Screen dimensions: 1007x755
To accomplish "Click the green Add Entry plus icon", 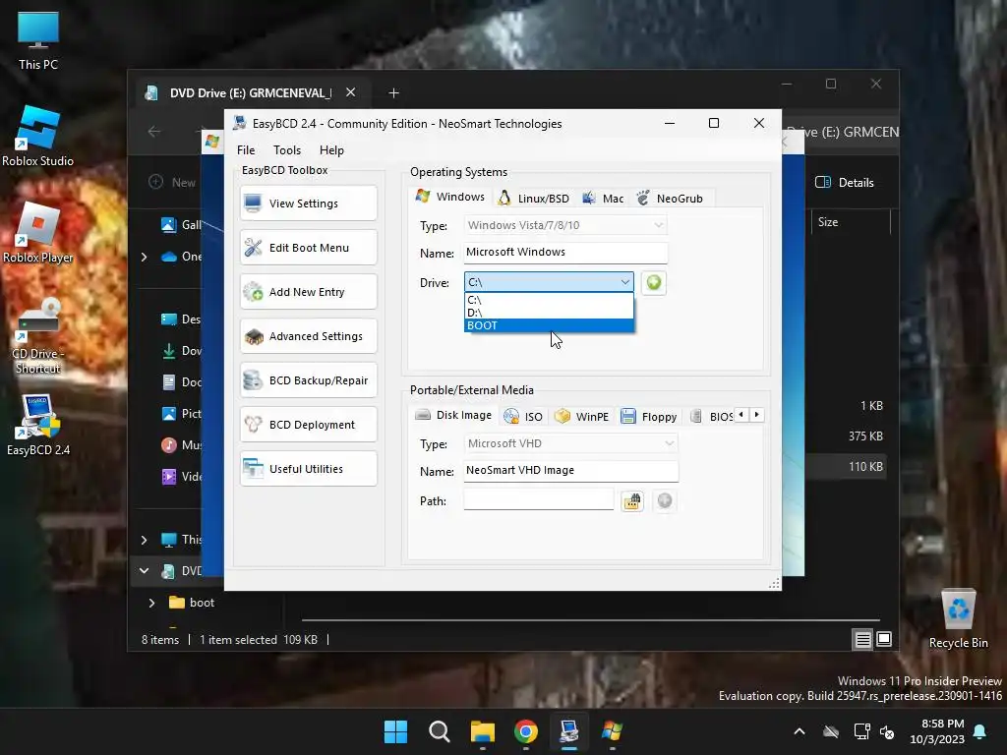I will (x=654, y=282).
